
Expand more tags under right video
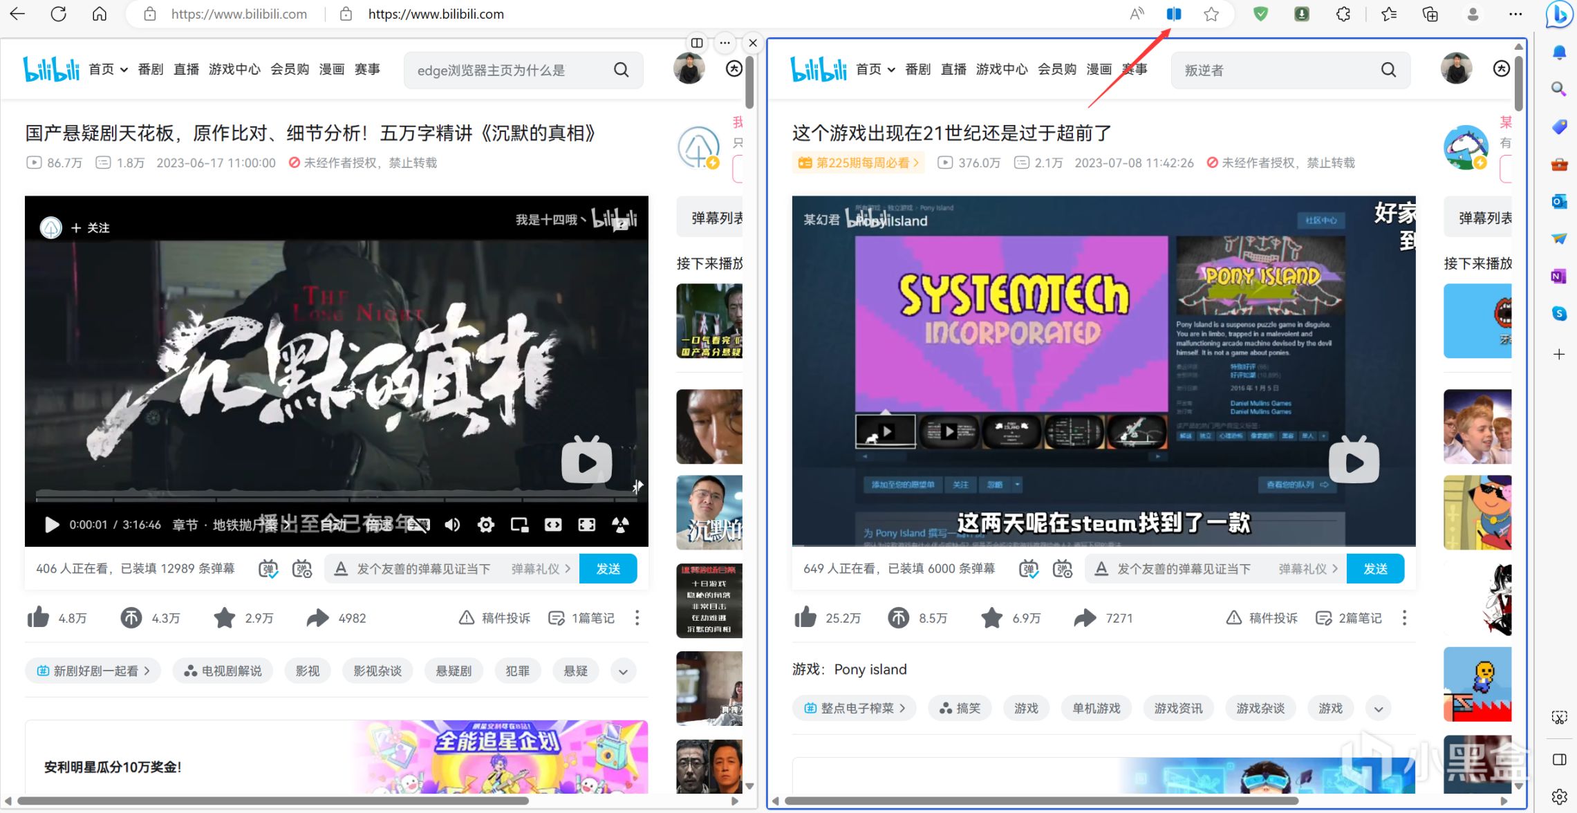point(1378,709)
